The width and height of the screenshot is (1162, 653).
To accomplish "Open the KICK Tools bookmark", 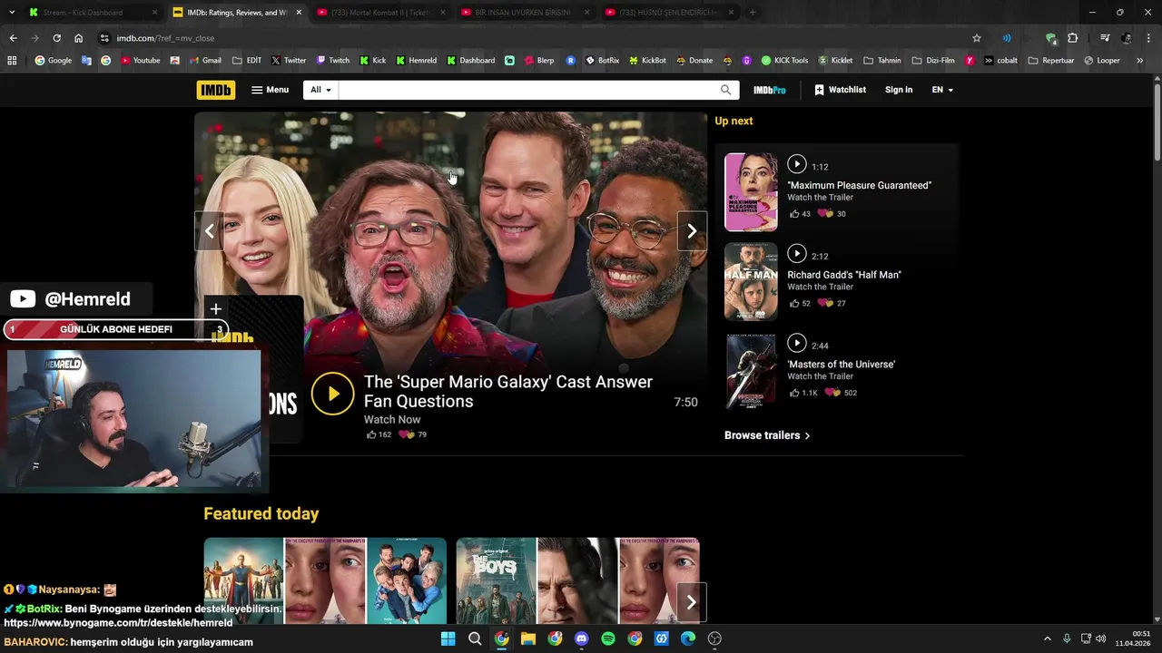I will point(784,61).
